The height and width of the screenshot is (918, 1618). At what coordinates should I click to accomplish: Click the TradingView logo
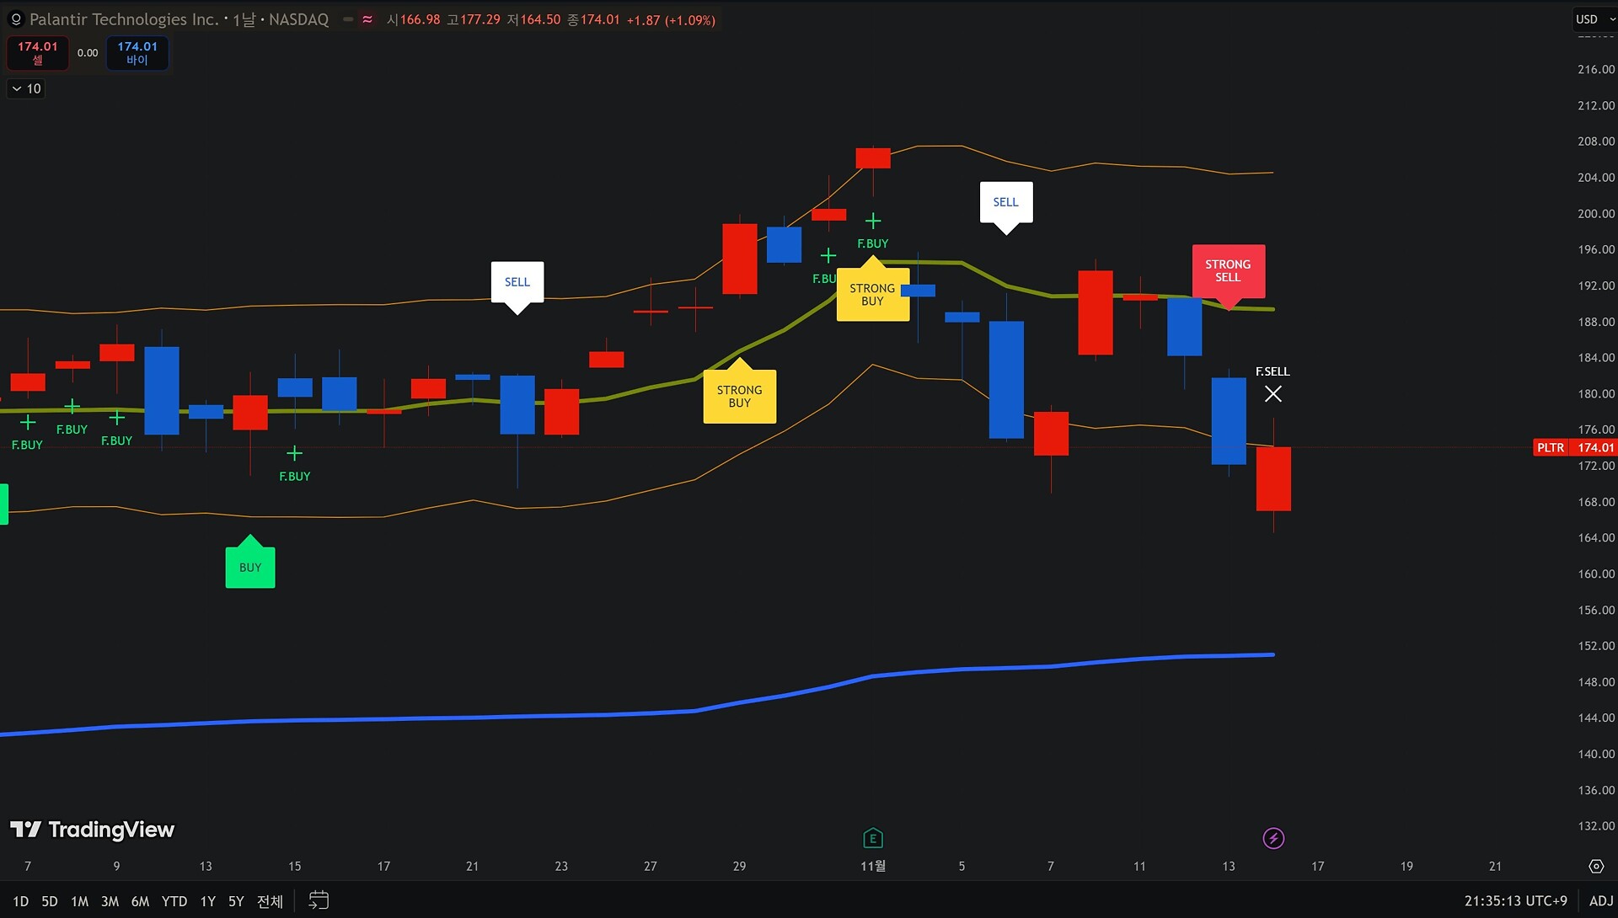tap(93, 830)
